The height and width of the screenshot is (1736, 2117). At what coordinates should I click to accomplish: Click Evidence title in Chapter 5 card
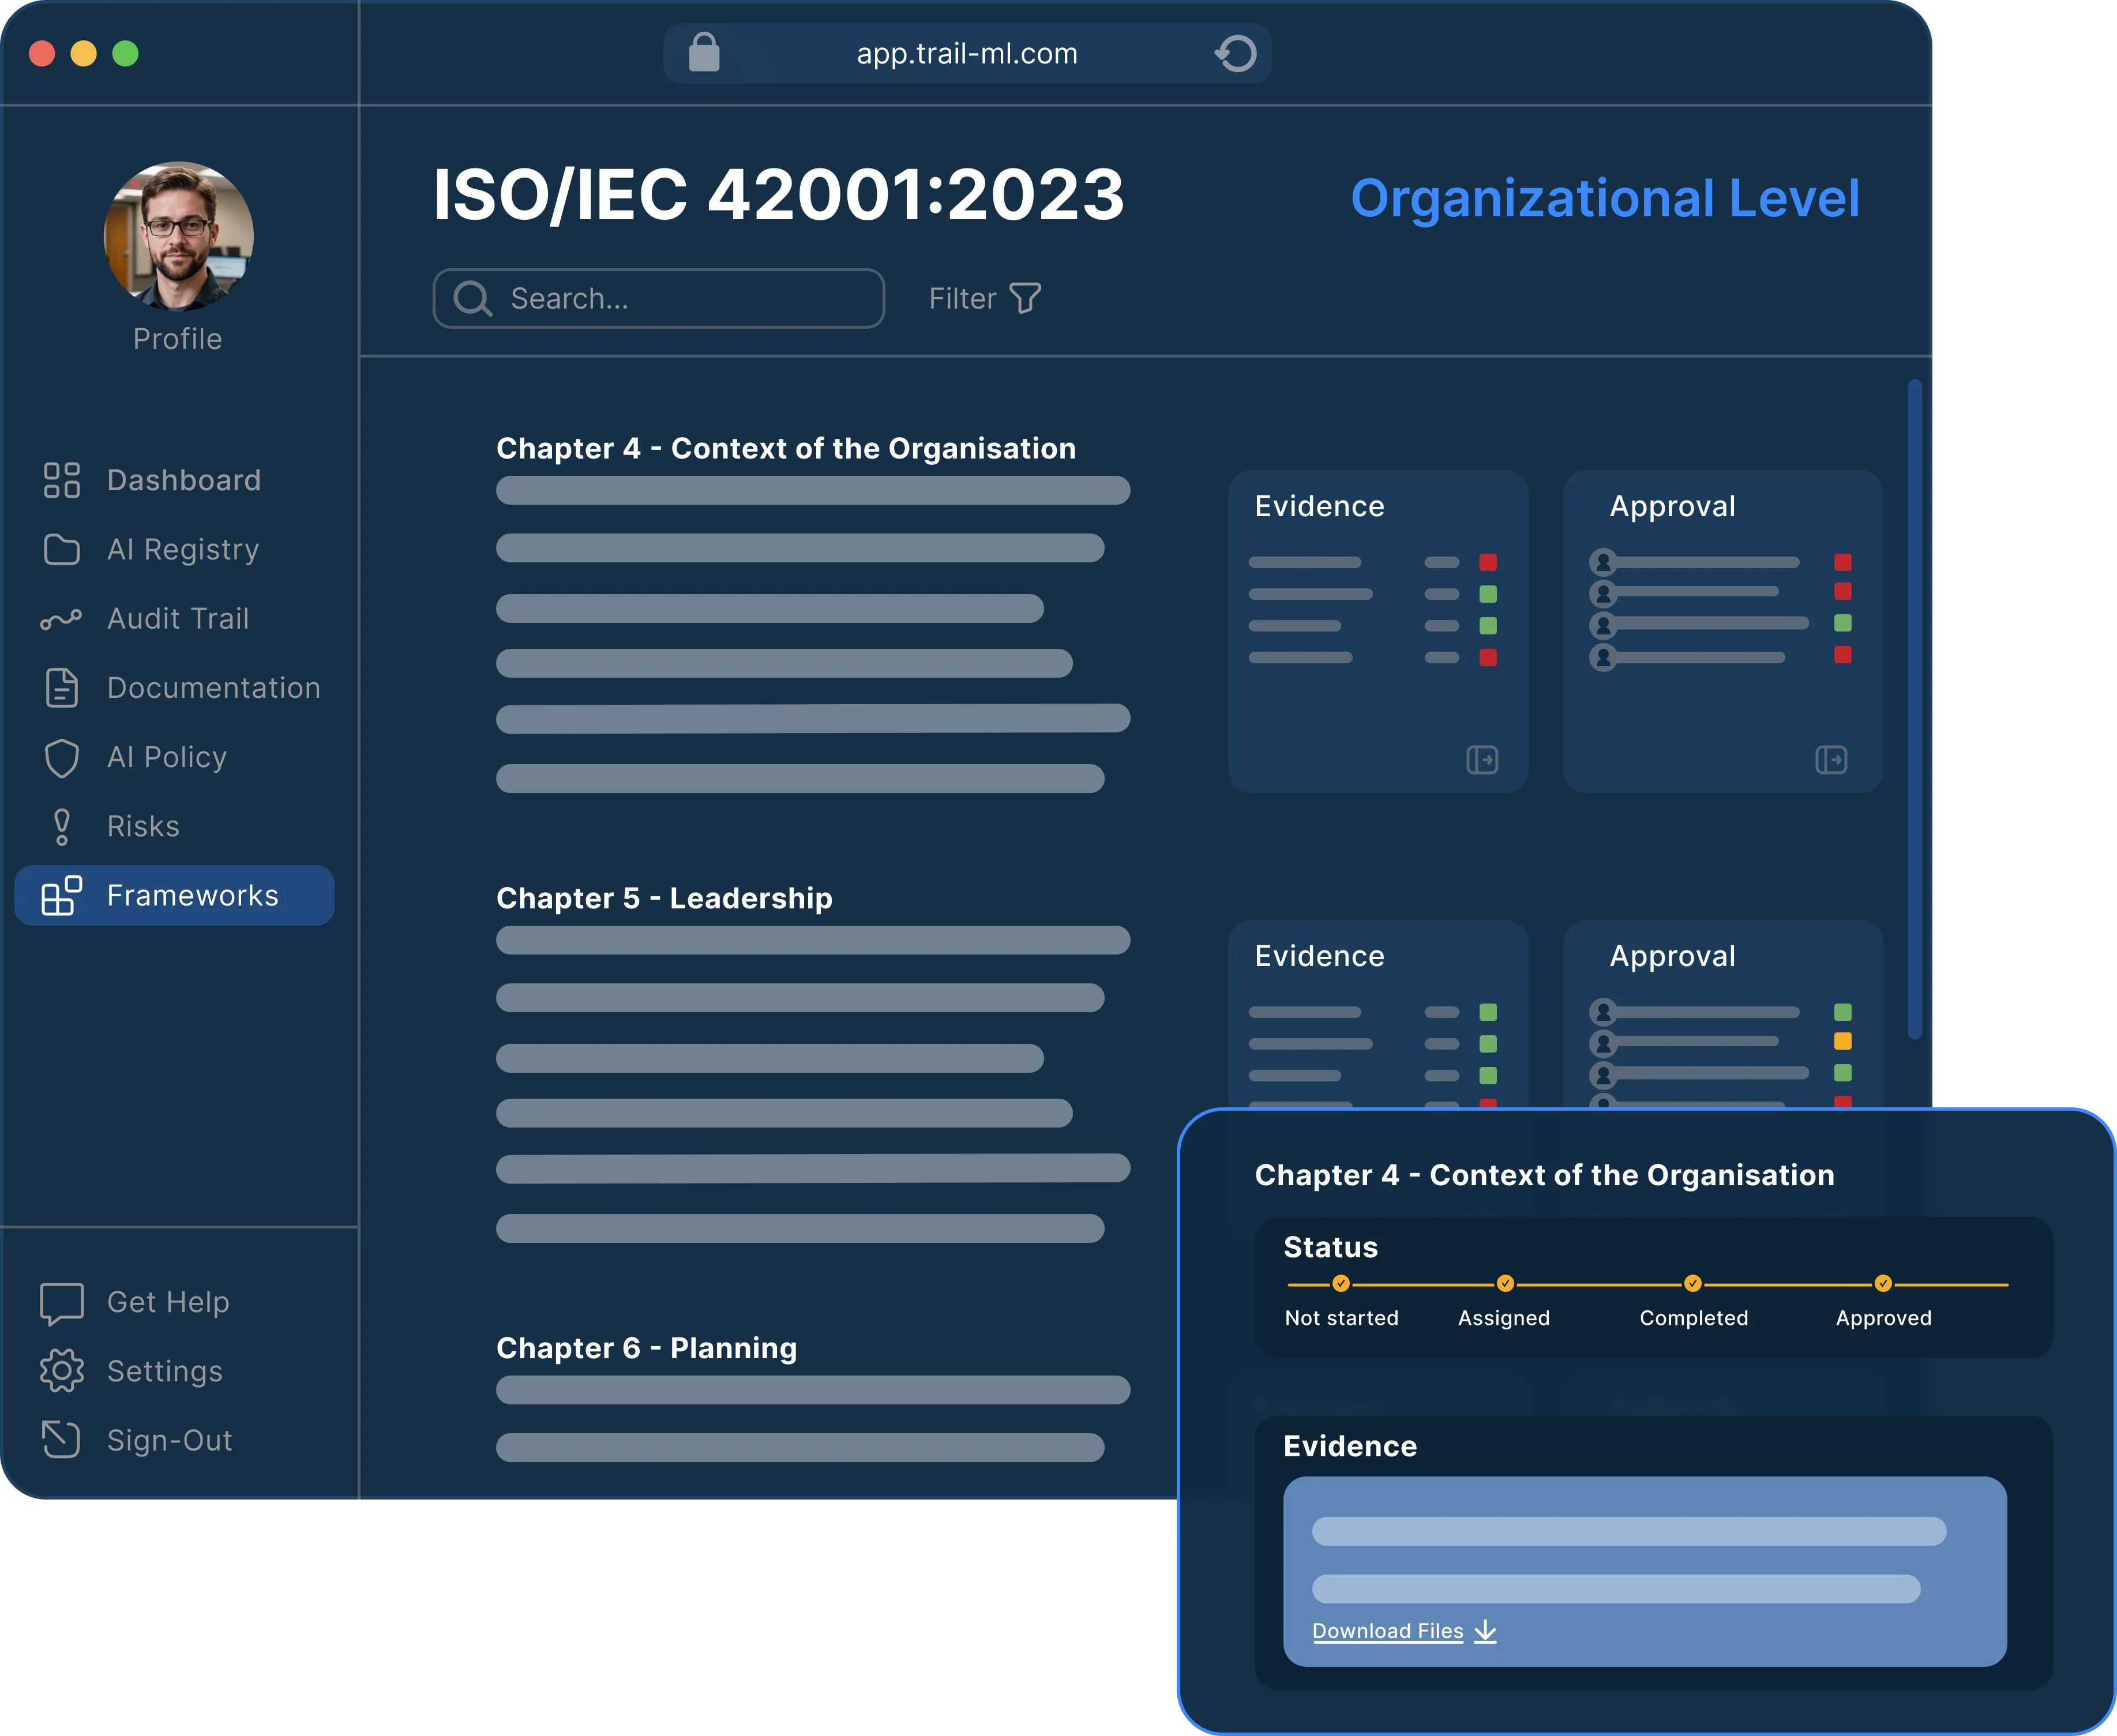(x=1319, y=956)
